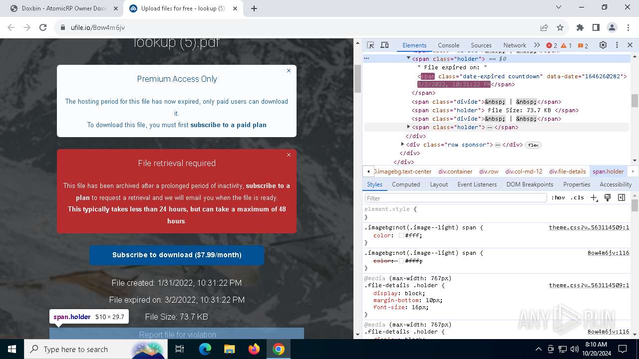Toggle the device toolbar emulation icon
Viewport: 639px width, 359px height.
(384, 45)
